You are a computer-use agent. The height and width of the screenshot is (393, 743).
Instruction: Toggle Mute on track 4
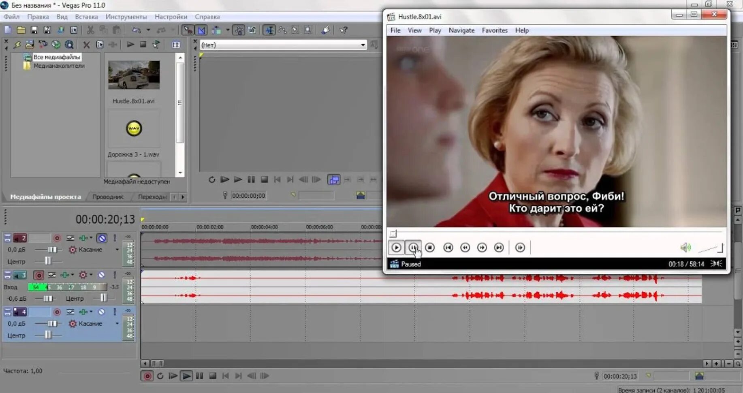102,312
